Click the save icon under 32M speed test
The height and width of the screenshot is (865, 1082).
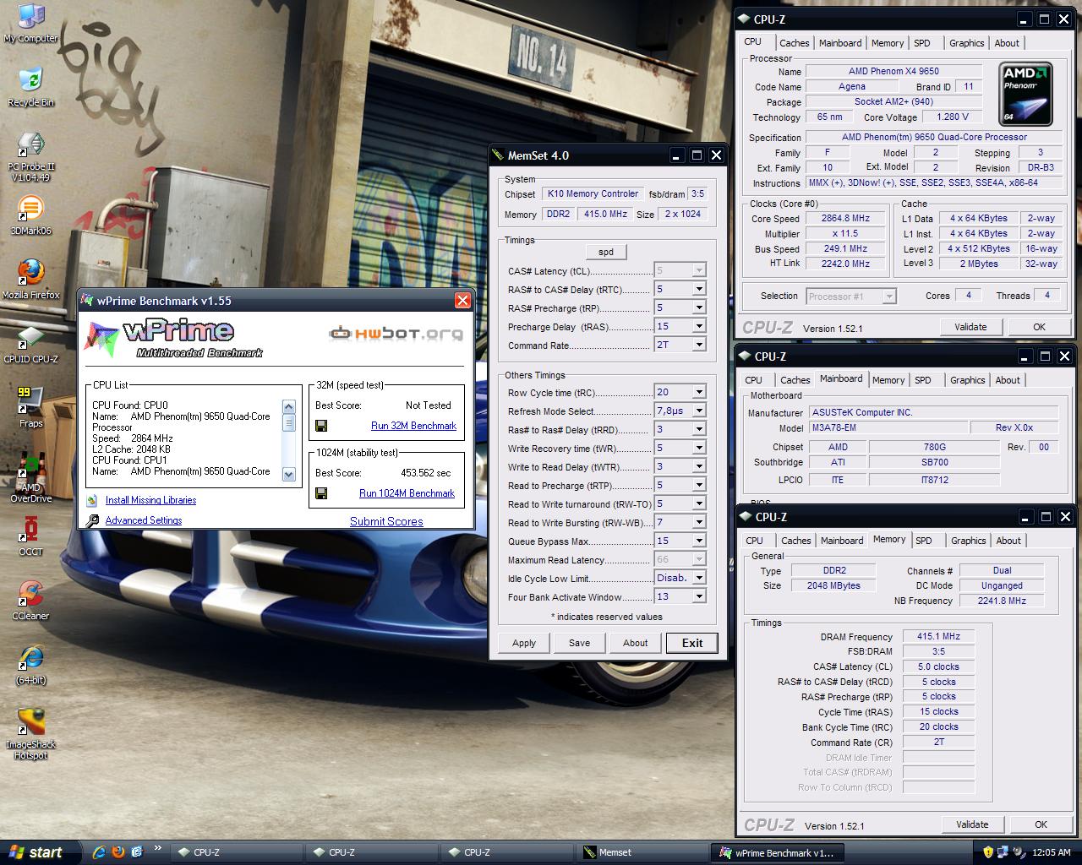coord(321,426)
